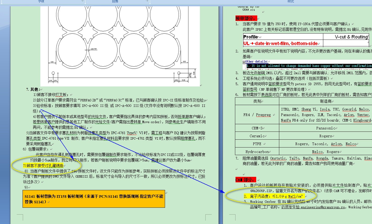Click the red heading '预审部分:'

pos(246,18)
